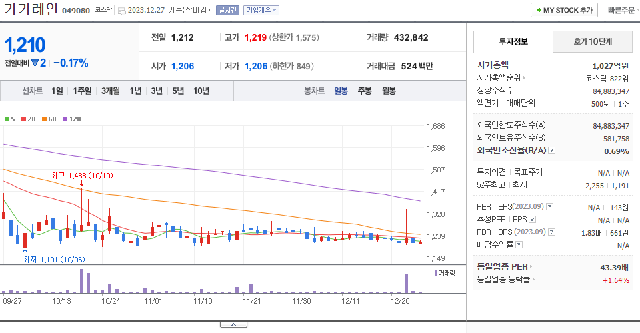Open the 동일업종 PER link
The image size is (640, 333).
(x=504, y=267)
